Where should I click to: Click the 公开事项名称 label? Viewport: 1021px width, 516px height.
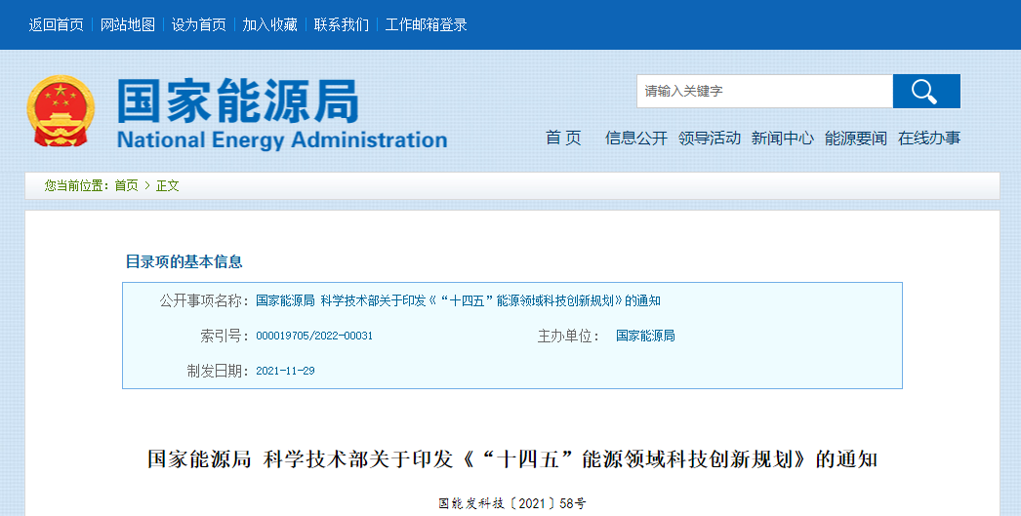coord(204,300)
